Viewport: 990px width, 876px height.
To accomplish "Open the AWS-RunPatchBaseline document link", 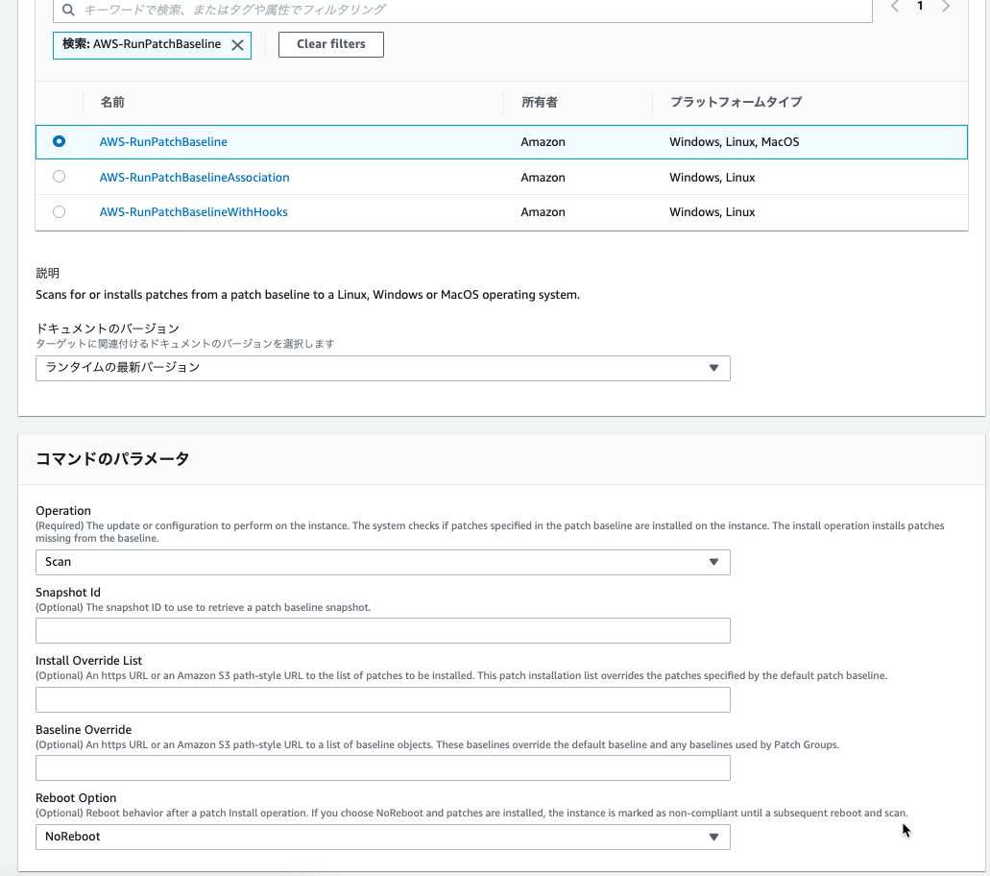I will [163, 142].
